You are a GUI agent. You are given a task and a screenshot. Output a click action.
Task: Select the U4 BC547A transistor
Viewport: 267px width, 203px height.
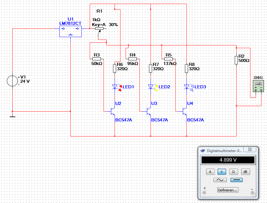[184, 111]
